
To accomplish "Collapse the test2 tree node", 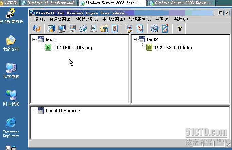I will [x=135, y=39].
